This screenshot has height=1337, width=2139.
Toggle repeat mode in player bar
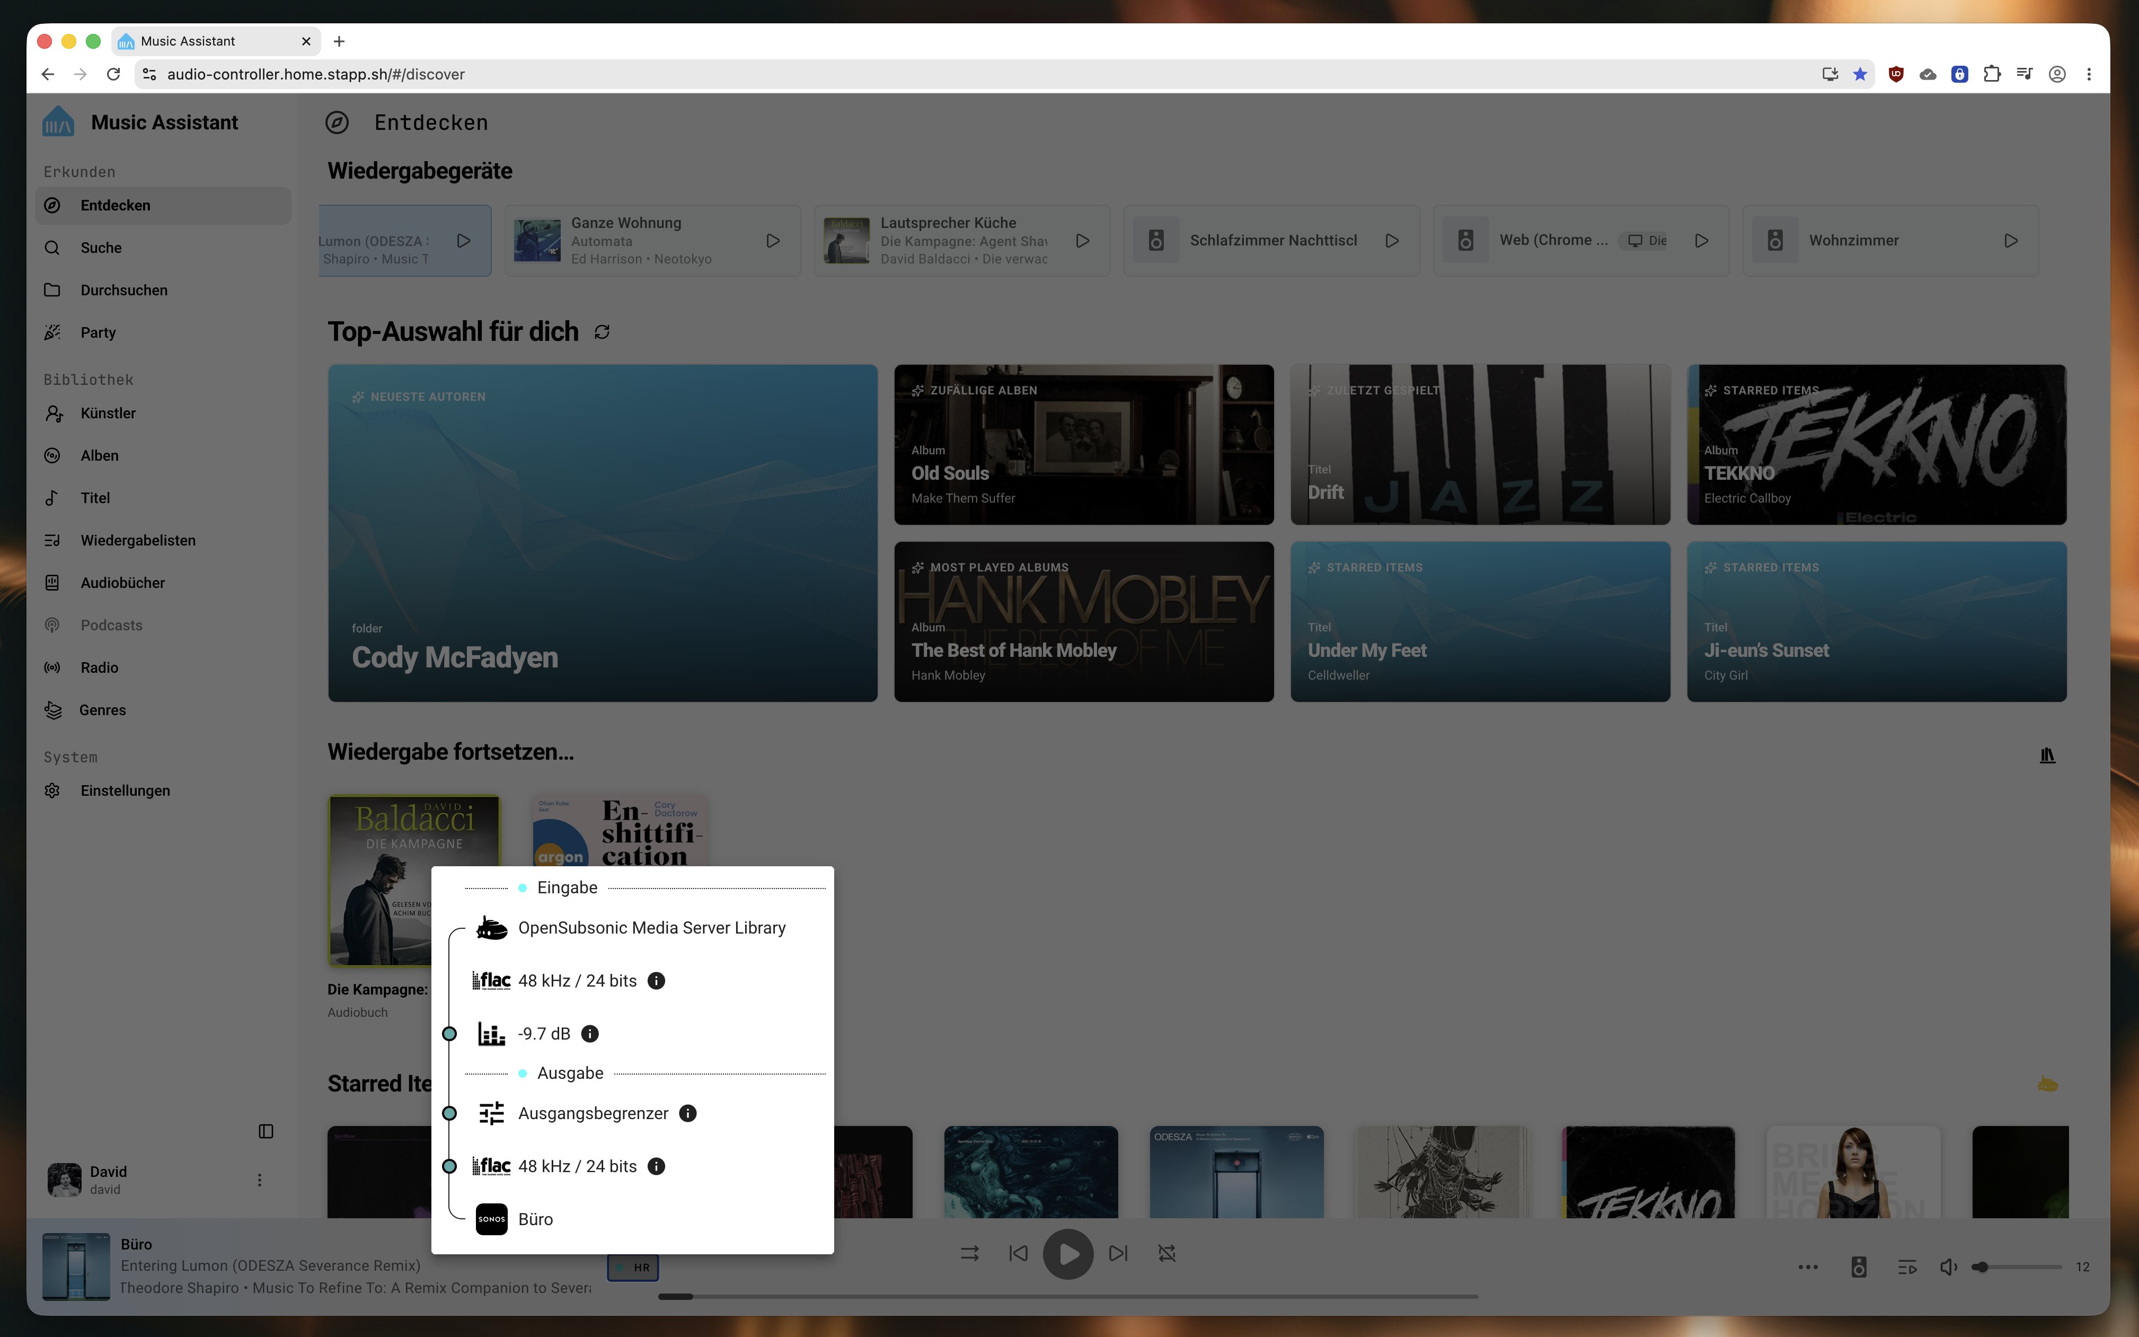point(1166,1253)
